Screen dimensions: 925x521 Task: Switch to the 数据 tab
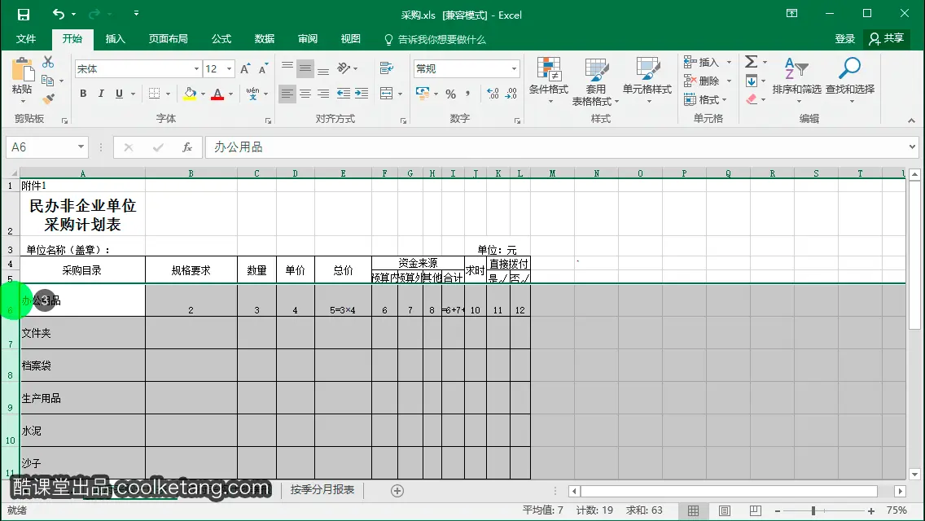coord(265,39)
